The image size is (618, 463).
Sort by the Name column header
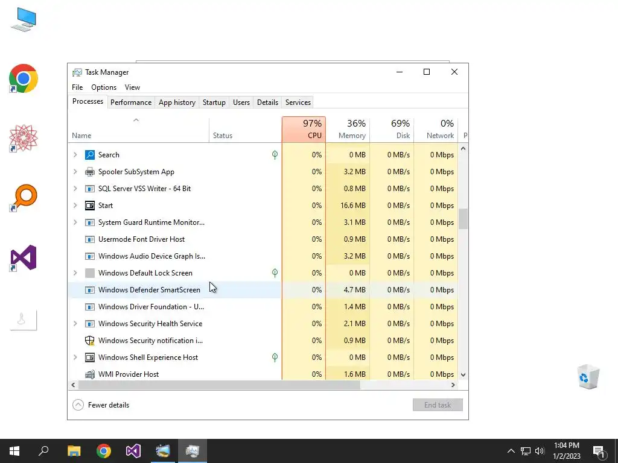[x=138, y=130]
